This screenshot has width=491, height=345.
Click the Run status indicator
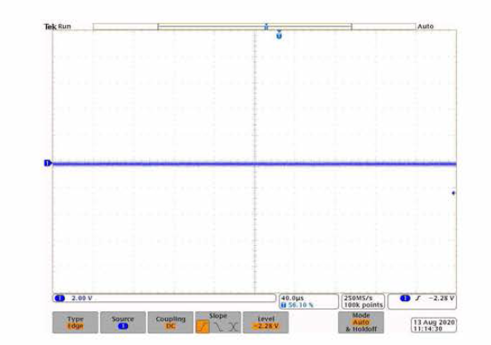tap(64, 26)
